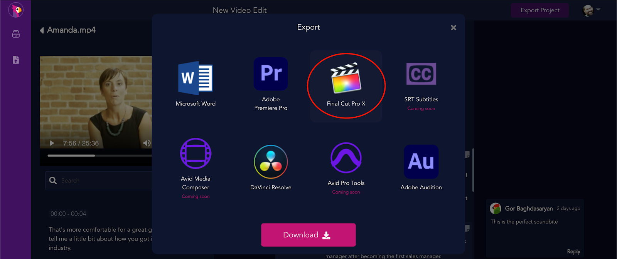The width and height of the screenshot is (617, 259).
Task: Click the 'This is the perfect soundbite' comment
Action: pyautogui.click(x=524, y=222)
